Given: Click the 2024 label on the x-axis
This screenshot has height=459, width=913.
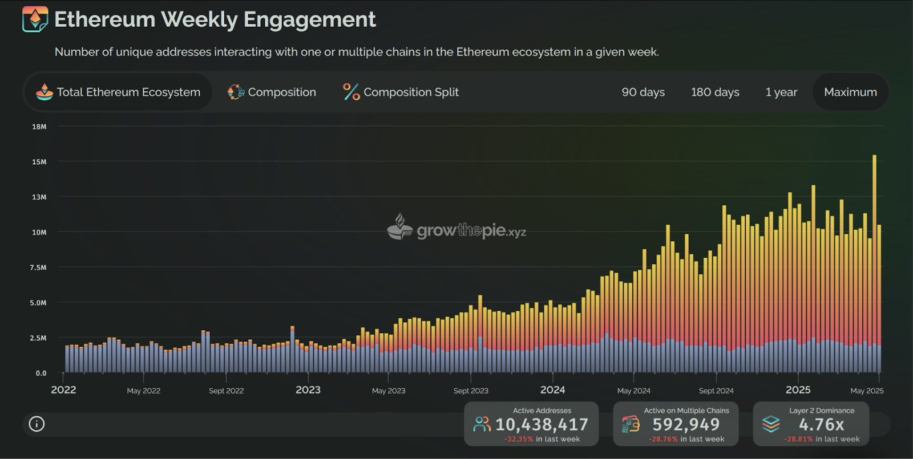Looking at the screenshot, I should pyautogui.click(x=552, y=390).
